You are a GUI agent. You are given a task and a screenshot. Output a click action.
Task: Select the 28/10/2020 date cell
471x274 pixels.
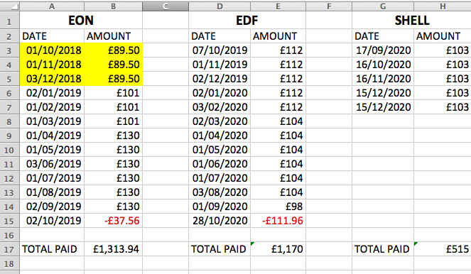click(220, 221)
